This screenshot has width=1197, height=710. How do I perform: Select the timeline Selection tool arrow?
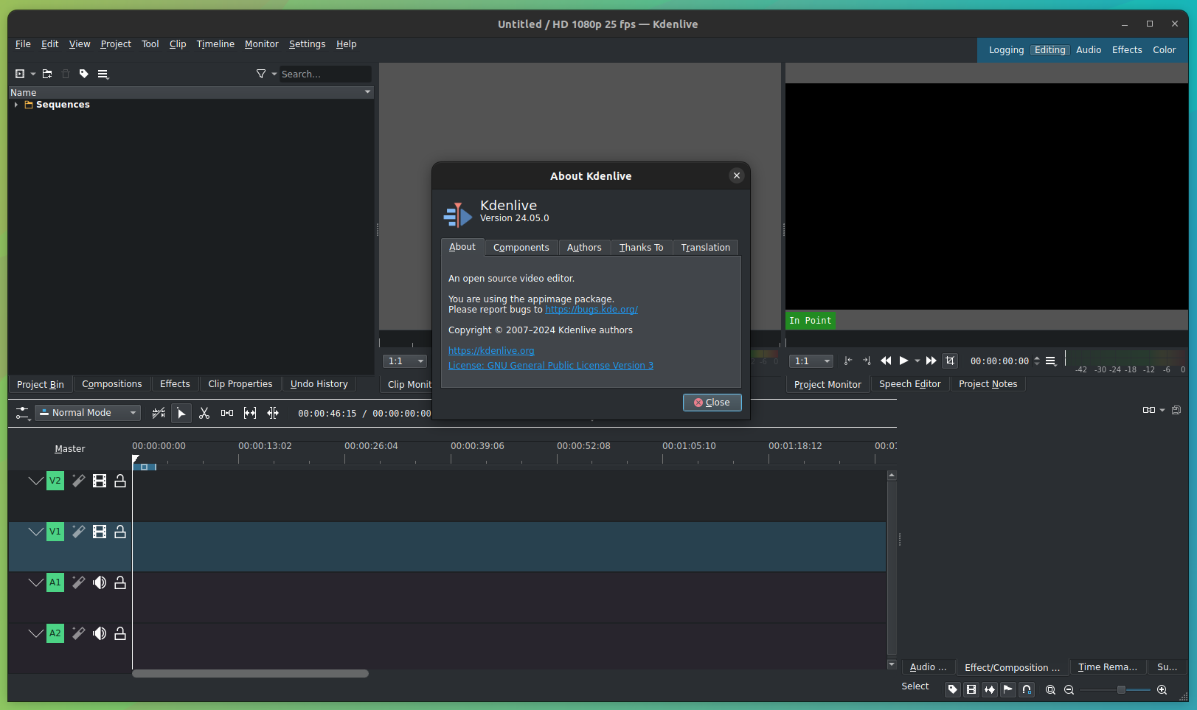click(181, 413)
